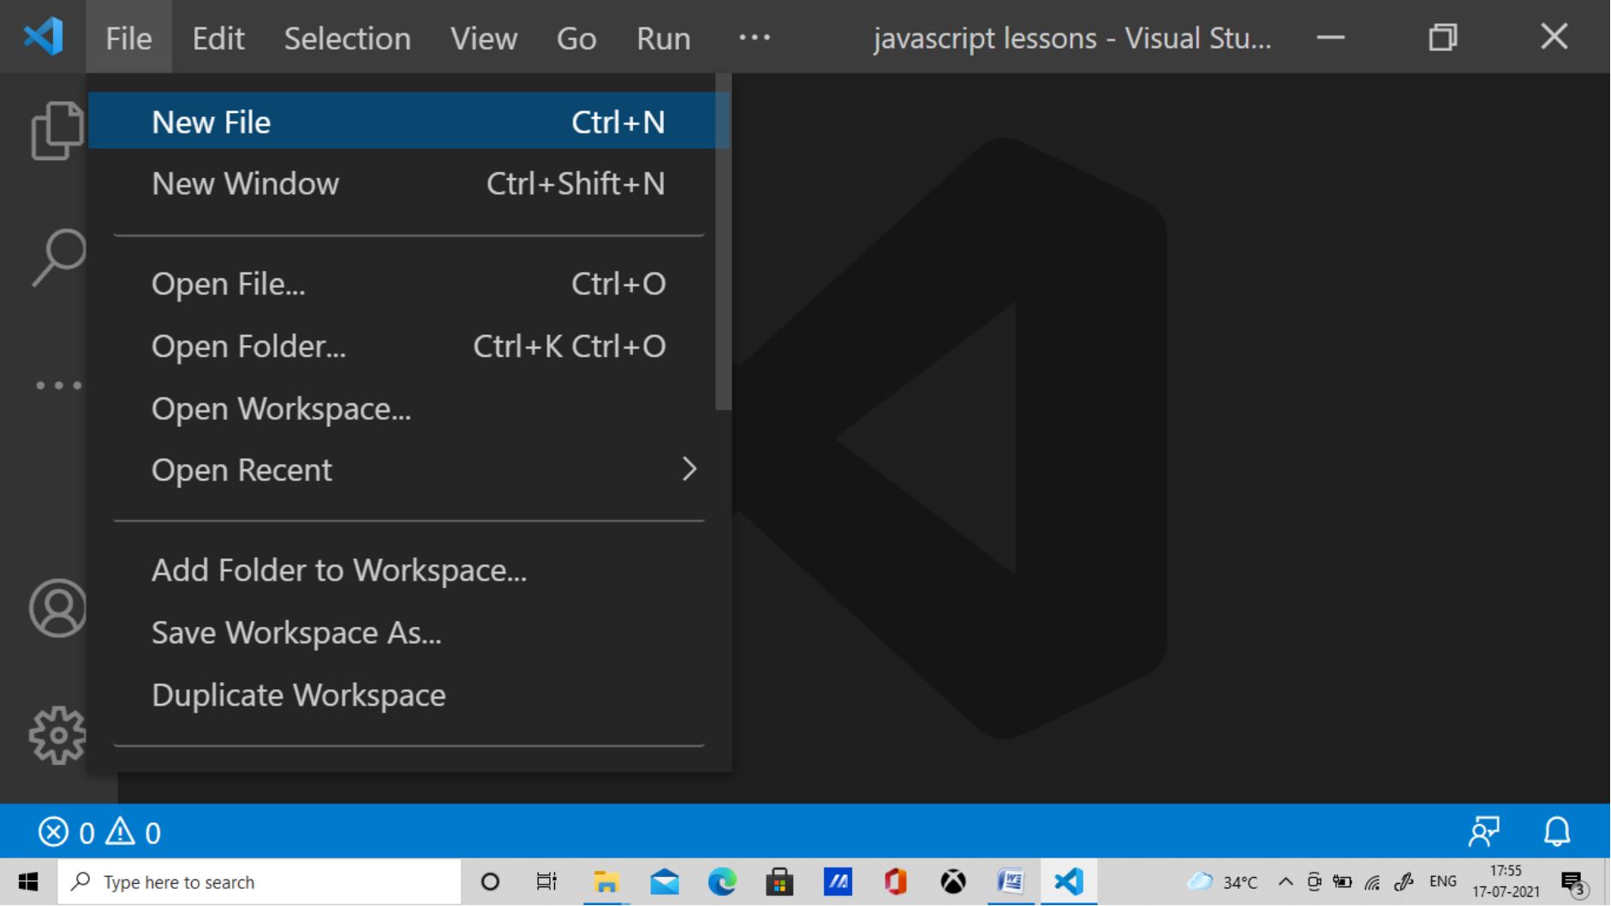This screenshot has height=906, width=1611.
Task: Open the Edit menu
Action: pyautogui.click(x=218, y=38)
